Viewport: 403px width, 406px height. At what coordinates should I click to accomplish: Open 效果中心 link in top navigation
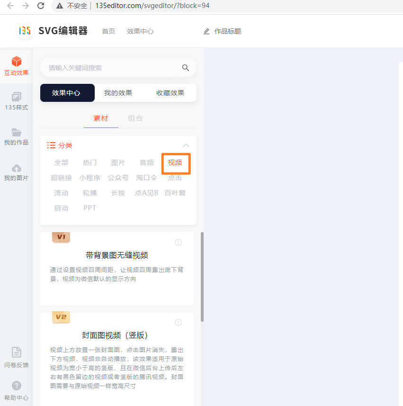[x=140, y=31]
